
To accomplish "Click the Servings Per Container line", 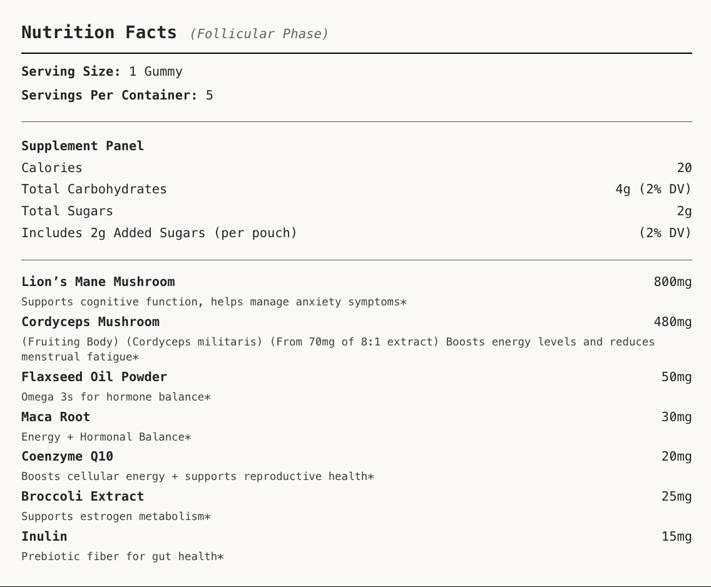I will click(117, 95).
